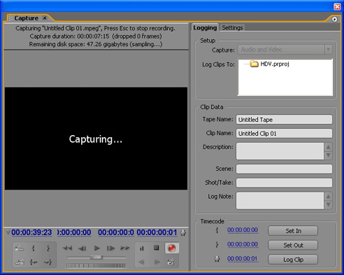Stop the tape transport

156,248
